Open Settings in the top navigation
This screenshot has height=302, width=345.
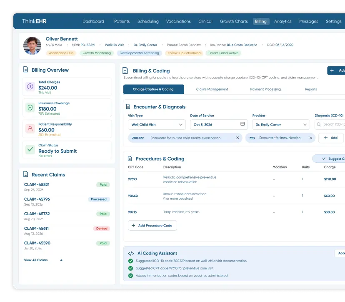coord(334,21)
